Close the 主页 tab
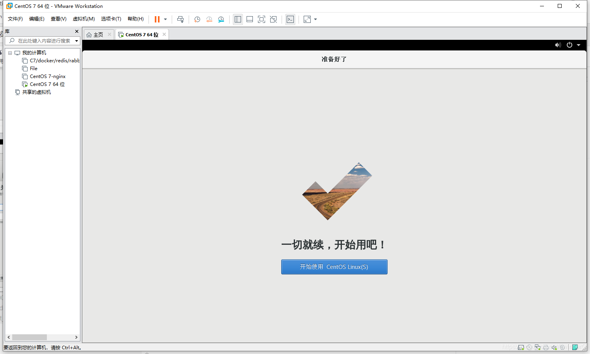 point(109,34)
